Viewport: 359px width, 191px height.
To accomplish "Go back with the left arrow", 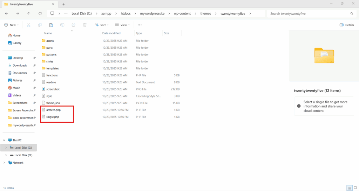I will [6, 14].
